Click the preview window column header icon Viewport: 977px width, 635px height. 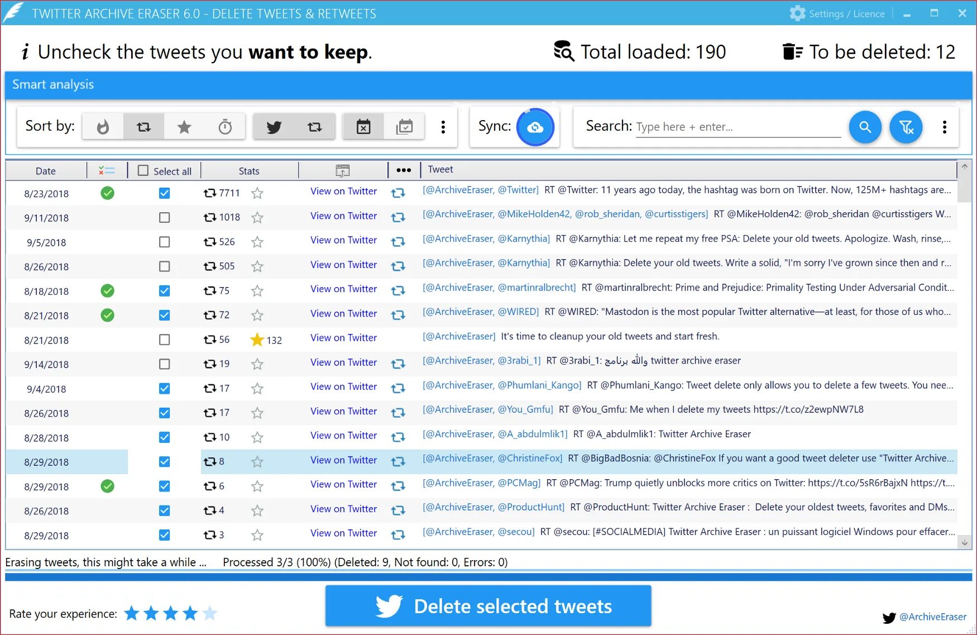coord(343,170)
